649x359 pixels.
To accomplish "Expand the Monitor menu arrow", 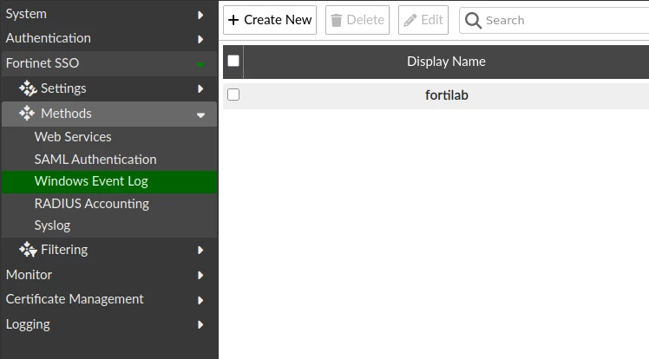I will (x=200, y=276).
